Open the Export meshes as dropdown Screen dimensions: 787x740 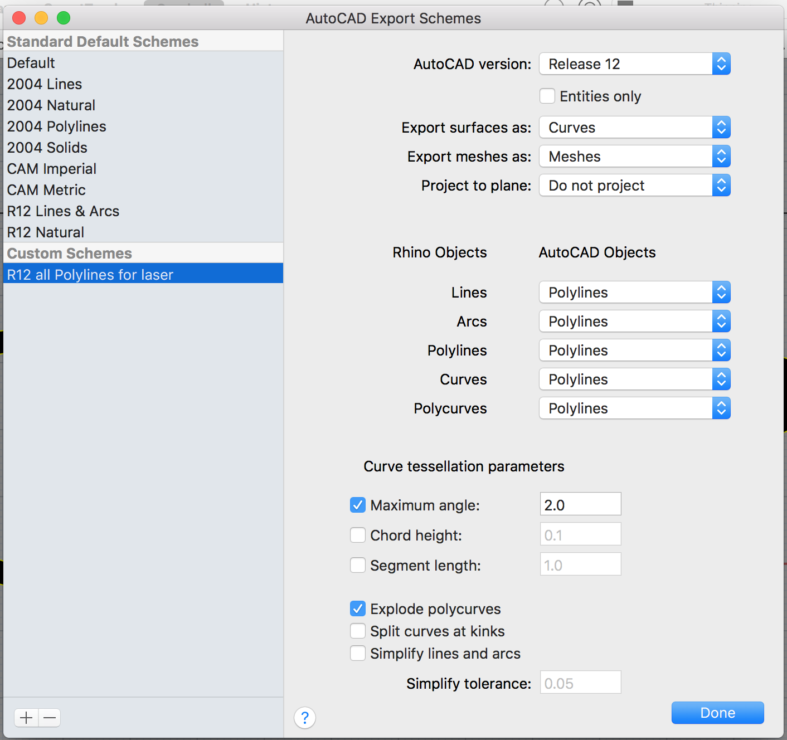coord(635,157)
